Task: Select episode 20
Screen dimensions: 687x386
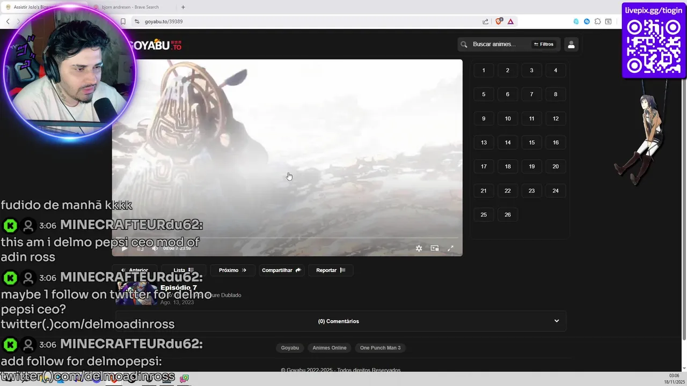Action: click(556, 167)
